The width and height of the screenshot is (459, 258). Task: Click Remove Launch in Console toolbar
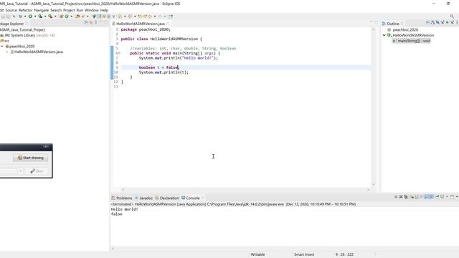[x=401, y=196]
